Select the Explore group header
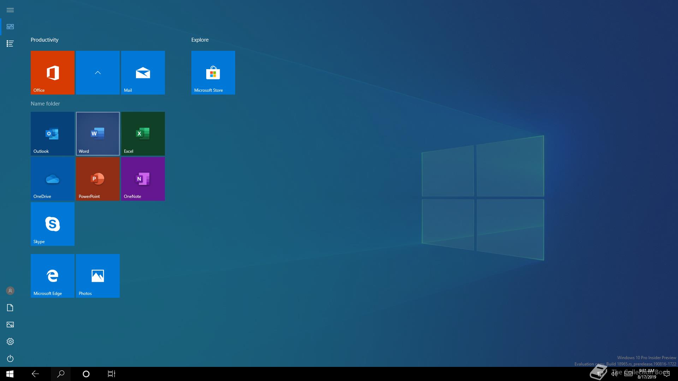678x381 pixels. click(x=200, y=40)
